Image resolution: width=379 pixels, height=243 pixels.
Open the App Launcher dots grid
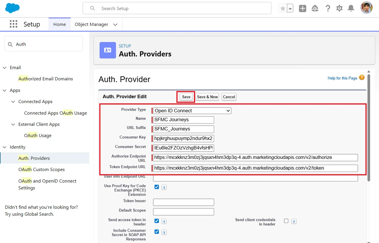pos(13,24)
